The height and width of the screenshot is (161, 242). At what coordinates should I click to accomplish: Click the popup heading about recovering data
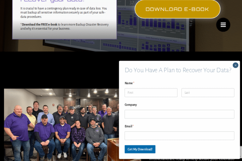coord(178,70)
